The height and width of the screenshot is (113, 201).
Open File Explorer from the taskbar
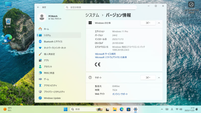coord(115,109)
